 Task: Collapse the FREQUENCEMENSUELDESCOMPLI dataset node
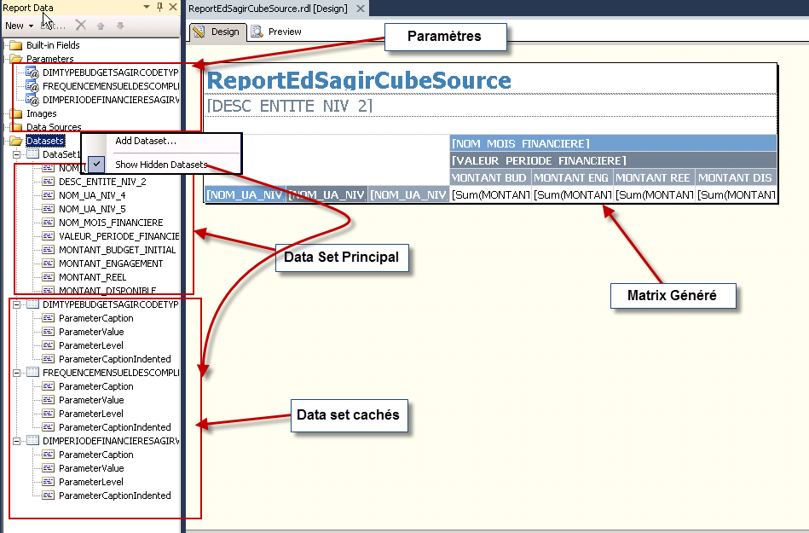pos(14,373)
